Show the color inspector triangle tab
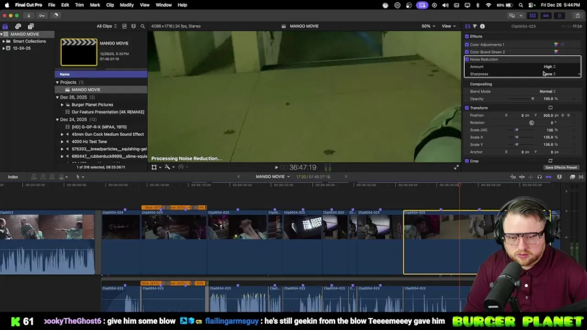 (x=475, y=26)
